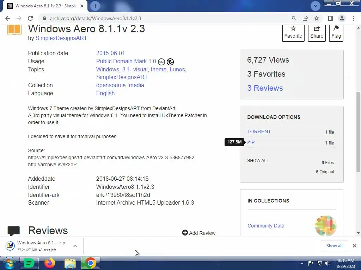Click the orange book texts icon

click(14, 30)
